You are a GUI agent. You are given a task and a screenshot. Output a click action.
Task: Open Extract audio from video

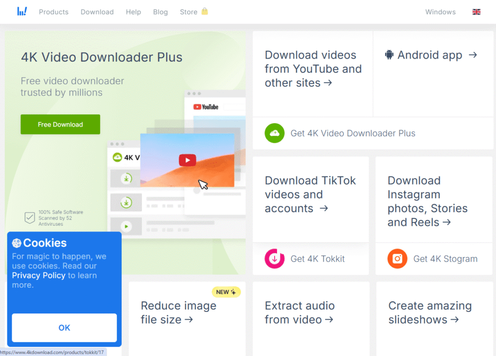299,312
